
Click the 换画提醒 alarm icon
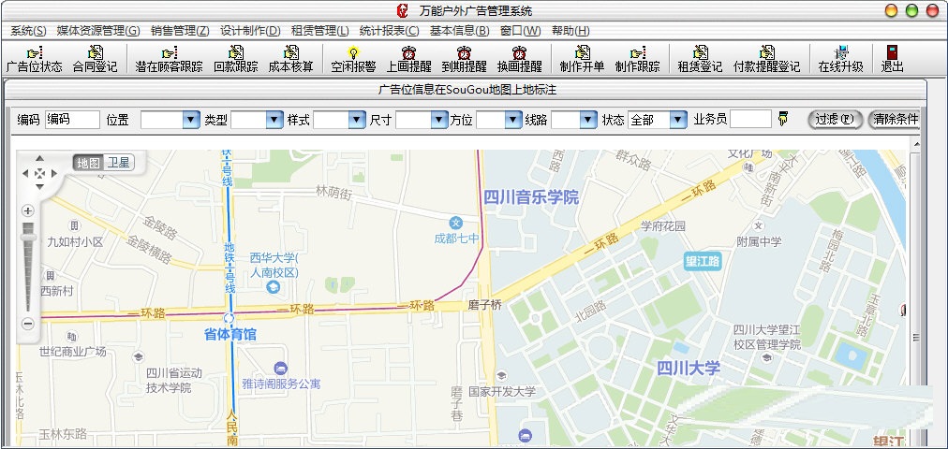519,53
